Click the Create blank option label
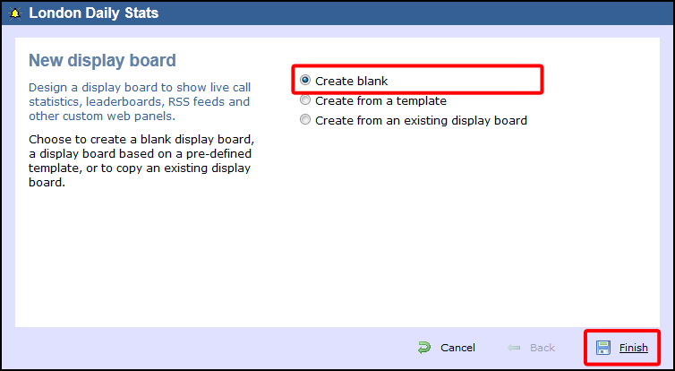The image size is (675, 371). pos(351,82)
